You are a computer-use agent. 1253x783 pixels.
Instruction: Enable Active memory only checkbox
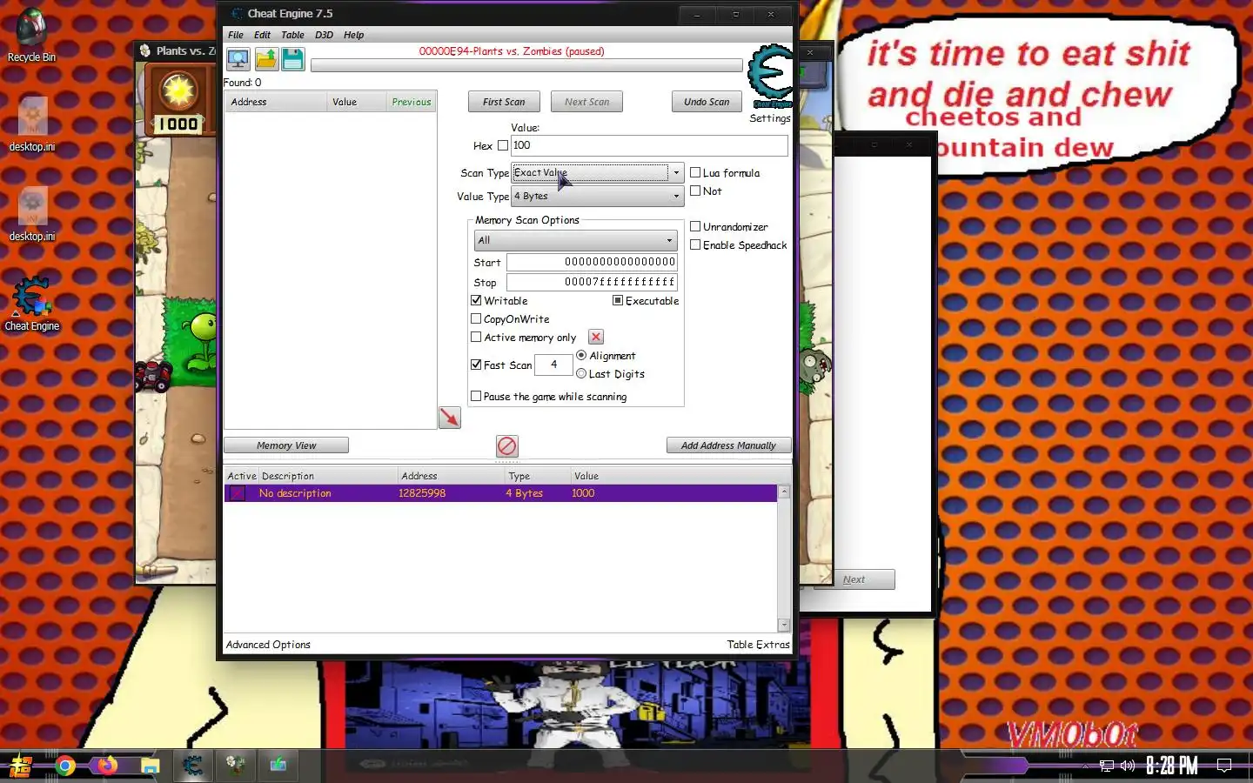(476, 337)
